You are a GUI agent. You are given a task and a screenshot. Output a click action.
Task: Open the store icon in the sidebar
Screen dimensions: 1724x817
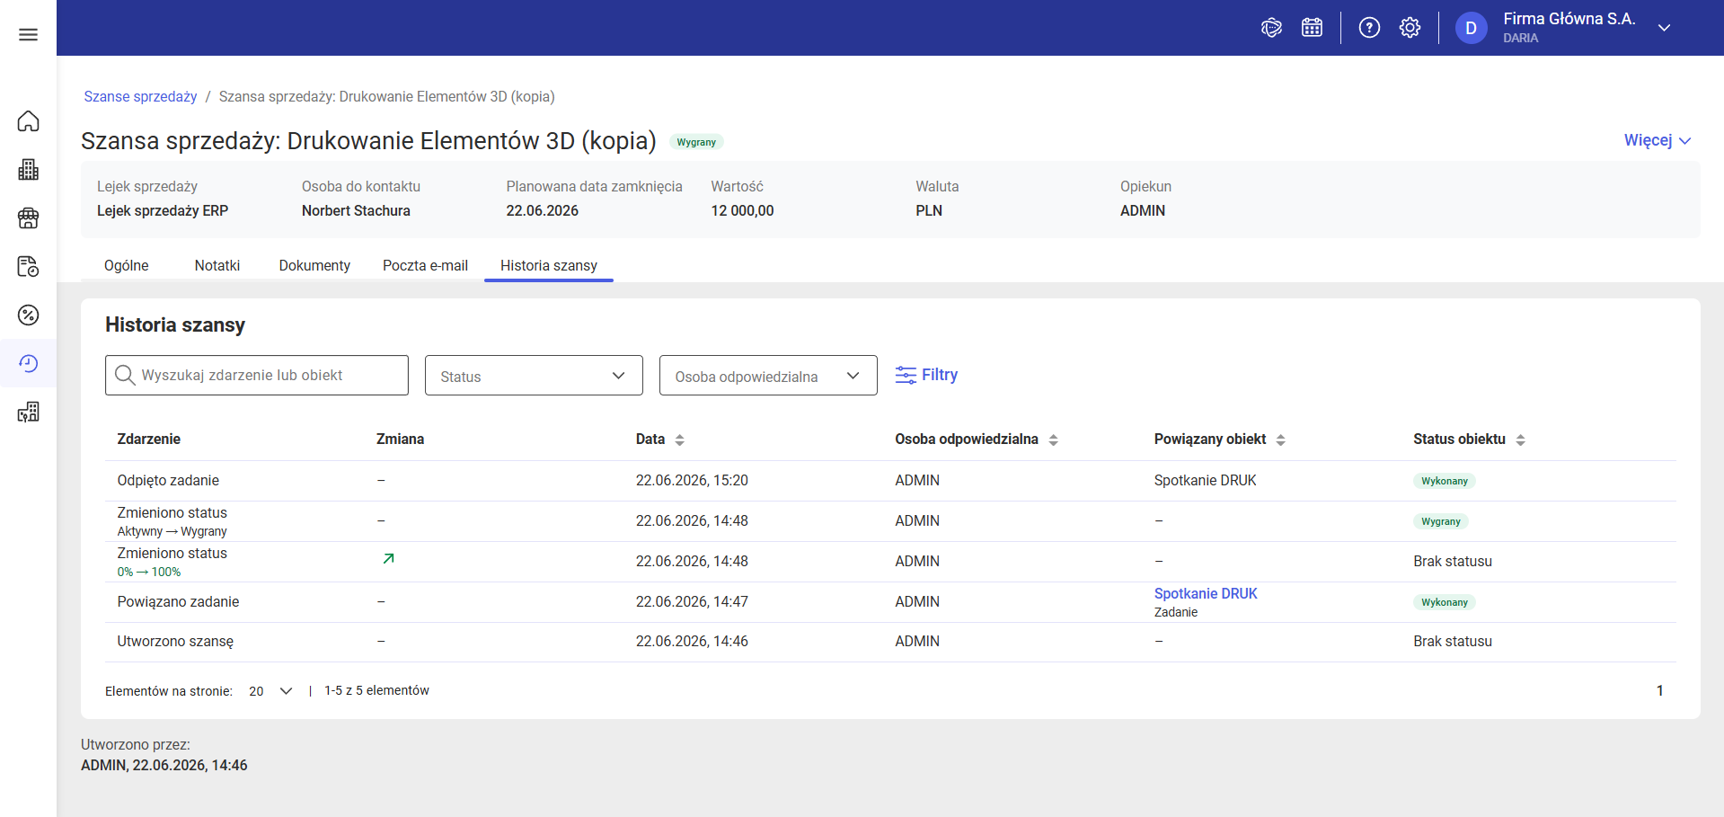point(28,218)
